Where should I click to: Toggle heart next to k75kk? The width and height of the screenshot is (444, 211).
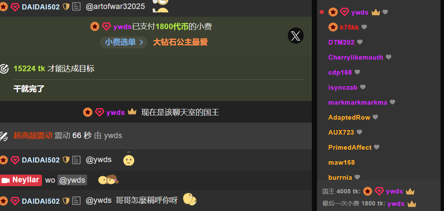[364, 27]
